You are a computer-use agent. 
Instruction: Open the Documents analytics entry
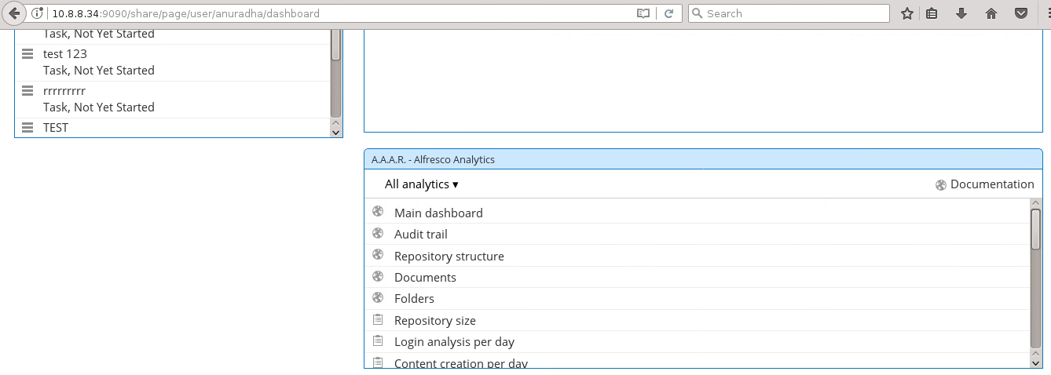coord(425,277)
